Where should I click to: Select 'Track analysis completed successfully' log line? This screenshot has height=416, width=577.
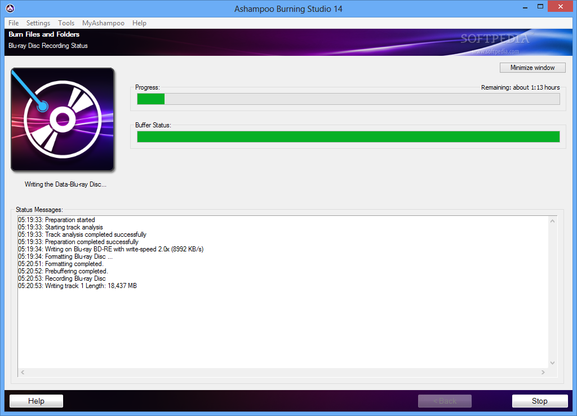click(82, 234)
